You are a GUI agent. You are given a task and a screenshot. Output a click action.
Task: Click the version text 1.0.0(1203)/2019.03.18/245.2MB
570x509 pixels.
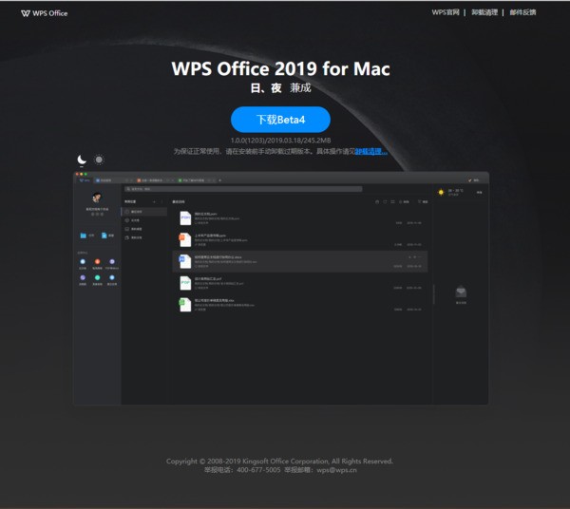tap(280, 141)
